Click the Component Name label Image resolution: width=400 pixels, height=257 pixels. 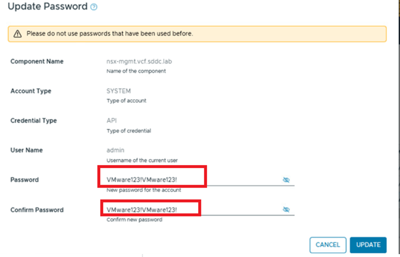click(37, 61)
